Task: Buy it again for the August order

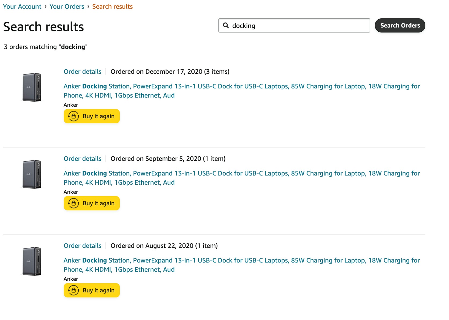Action: pos(98,291)
